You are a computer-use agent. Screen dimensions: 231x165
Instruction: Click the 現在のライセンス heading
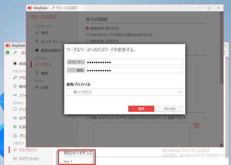coord(78,153)
